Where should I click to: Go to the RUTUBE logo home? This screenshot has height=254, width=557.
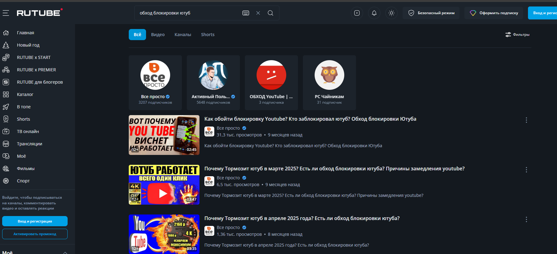point(40,13)
